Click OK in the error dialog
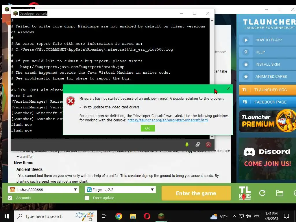 (148, 128)
